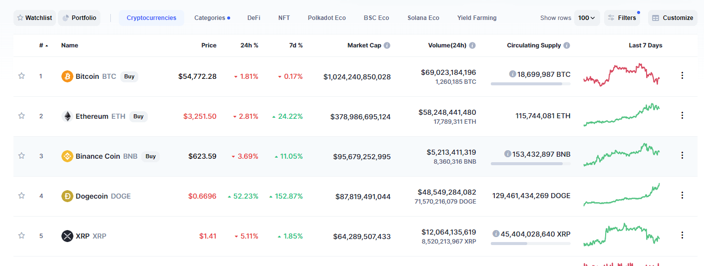The image size is (704, 266).
Task: Click Buy next to Bitcoin
Action: click(129, 76)
